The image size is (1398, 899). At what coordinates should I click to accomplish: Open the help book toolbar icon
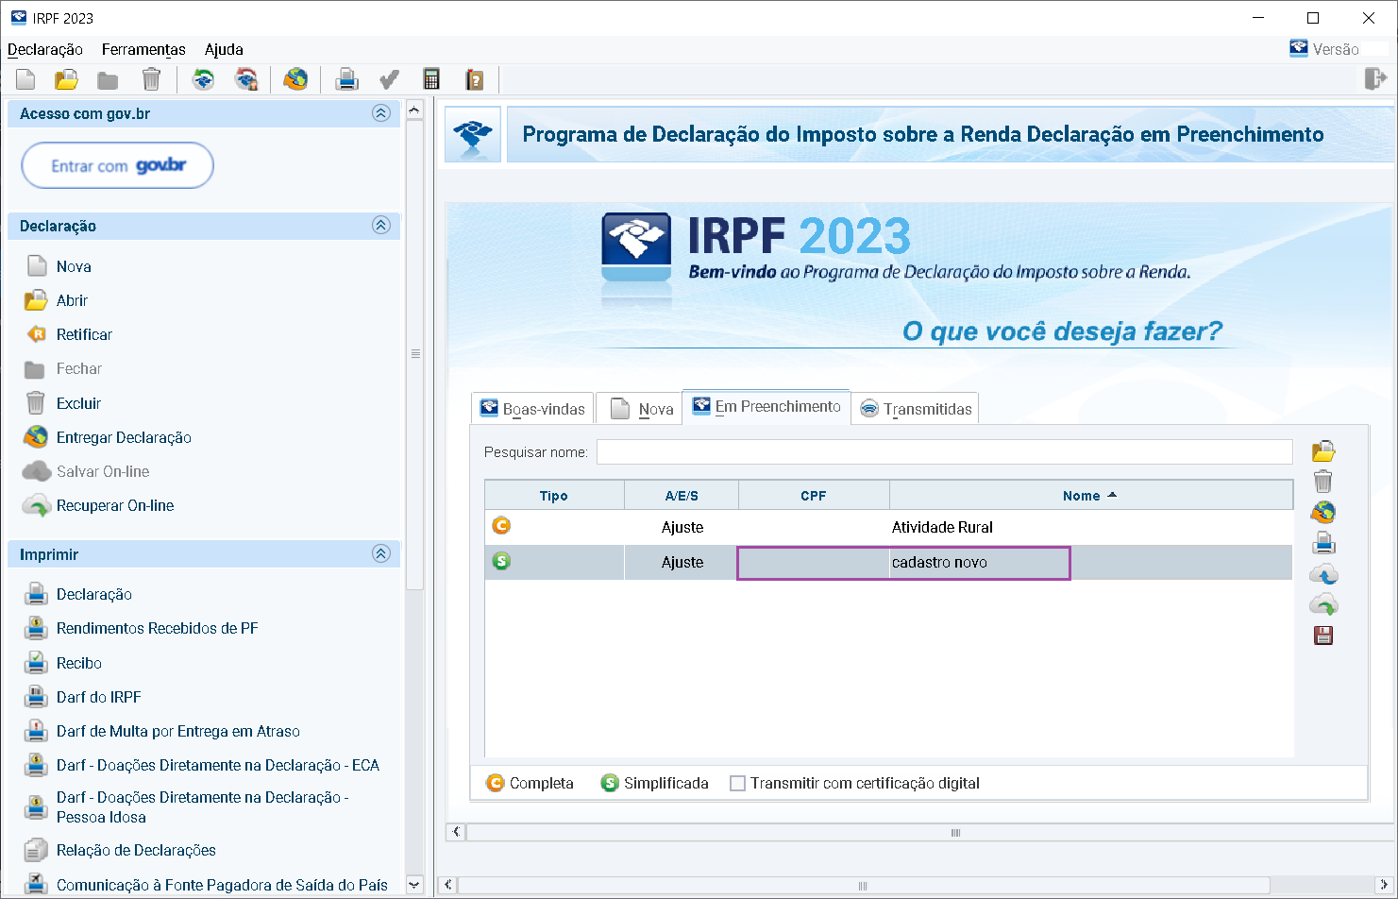tap(475, 79)
